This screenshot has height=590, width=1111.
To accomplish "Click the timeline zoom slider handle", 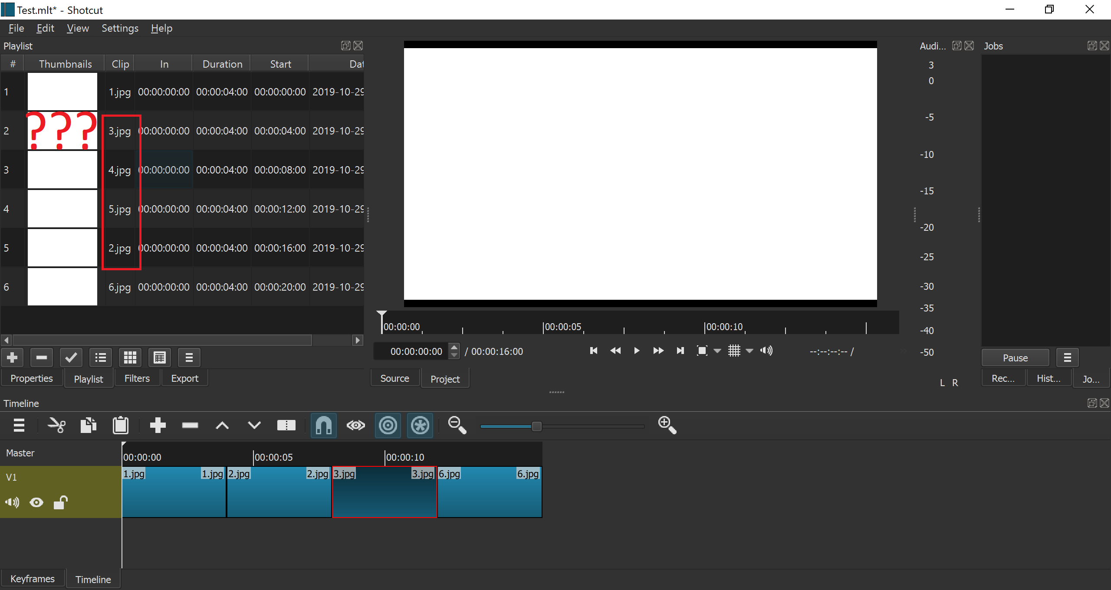I will 537,426.
